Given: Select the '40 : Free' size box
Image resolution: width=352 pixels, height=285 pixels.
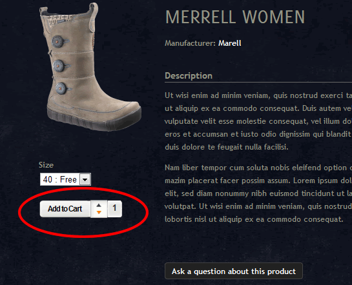Looking at the screenshot, I should point(65,179).
